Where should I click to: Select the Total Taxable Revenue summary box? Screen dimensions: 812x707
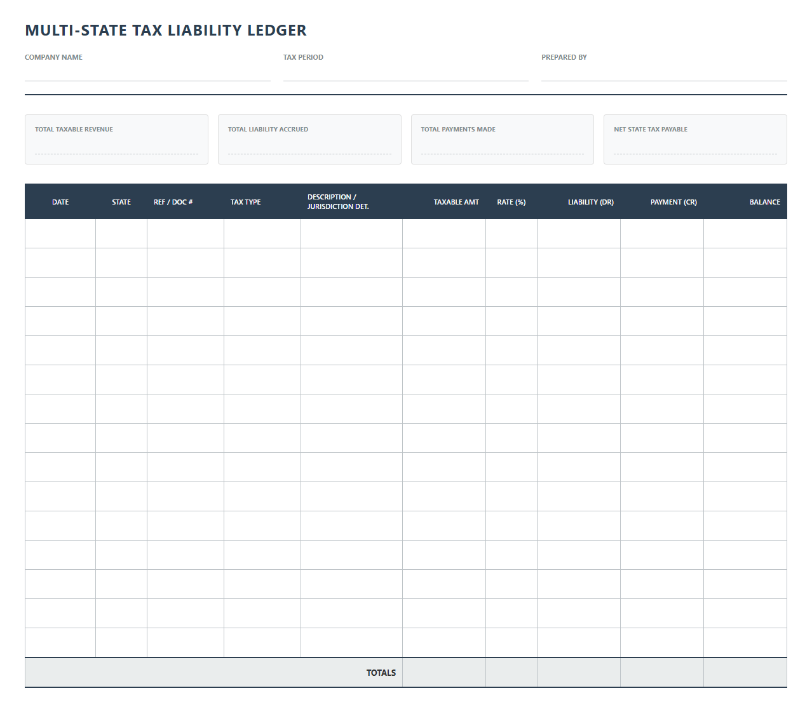point(116,139)
